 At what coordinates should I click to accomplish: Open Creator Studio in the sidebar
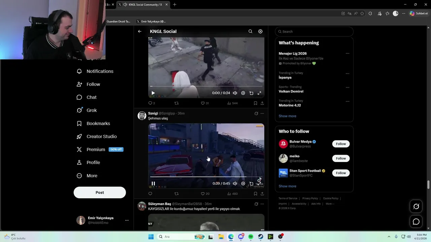click(x=97, y=136)
